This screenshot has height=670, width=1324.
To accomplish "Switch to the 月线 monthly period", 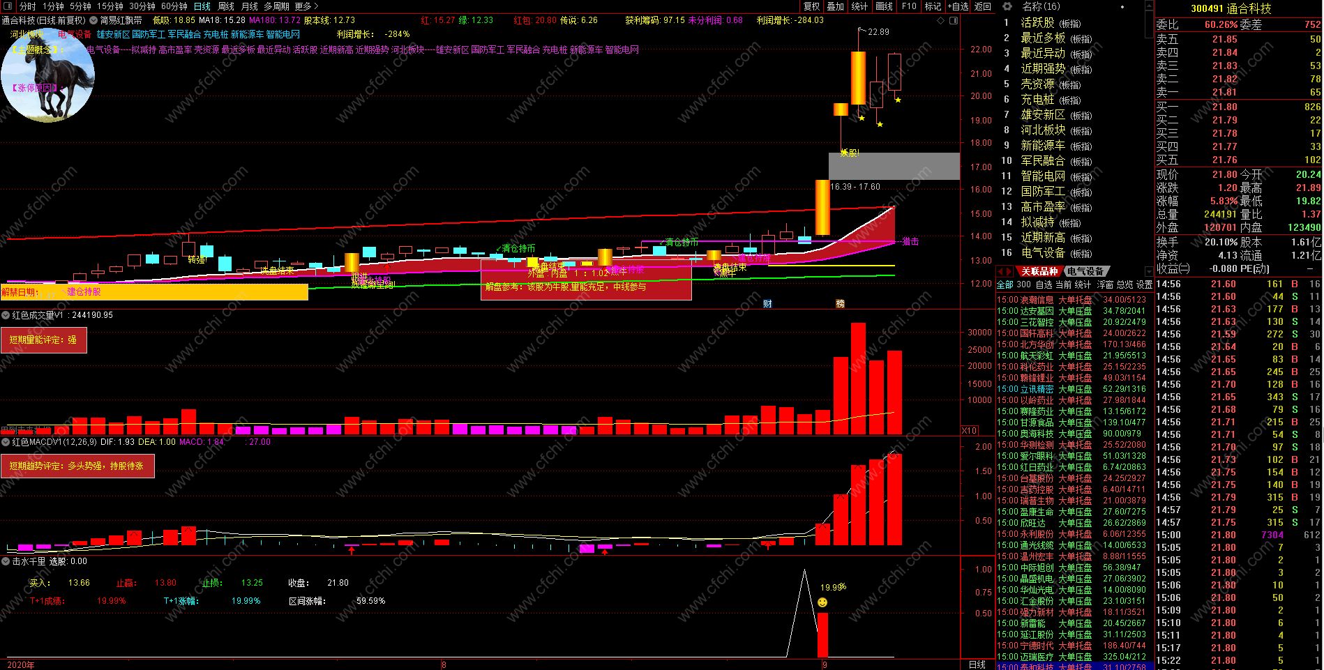I will [x=250, y=6].
